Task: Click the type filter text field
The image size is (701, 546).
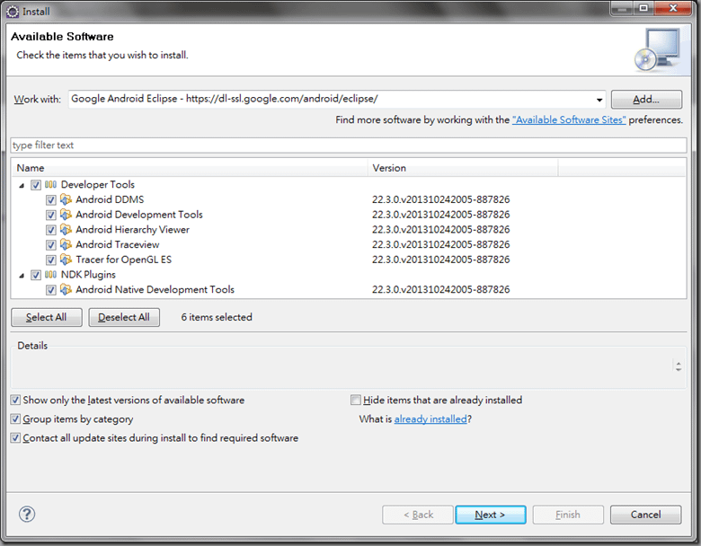Action: 349,145
